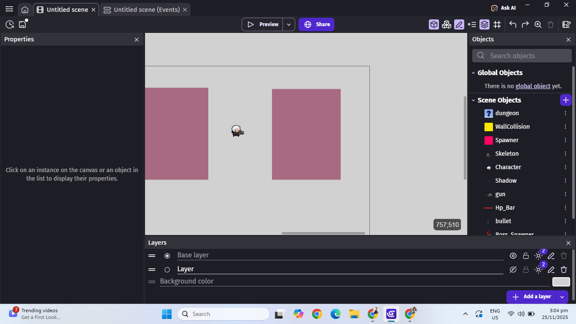Click the undo arrow icon
Image resolution: width=576 pixels, height=324 pixels.
[513, 24]
